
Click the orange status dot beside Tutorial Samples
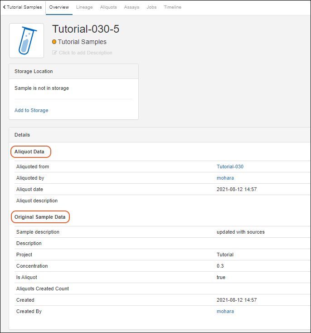pos(54,42)
